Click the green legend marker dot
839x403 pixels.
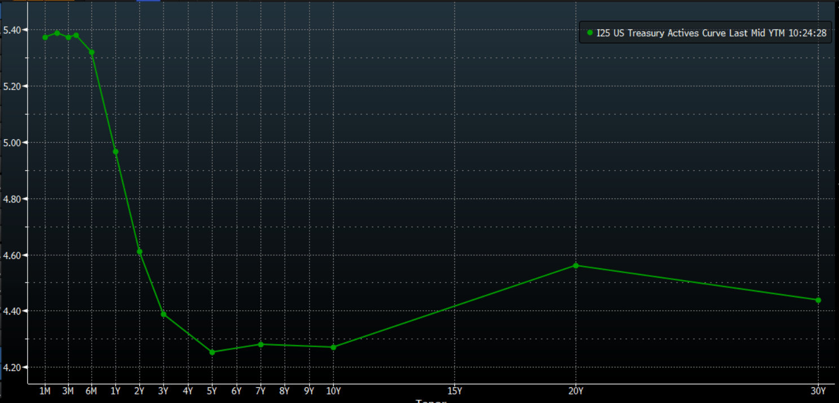click(589, 33)
